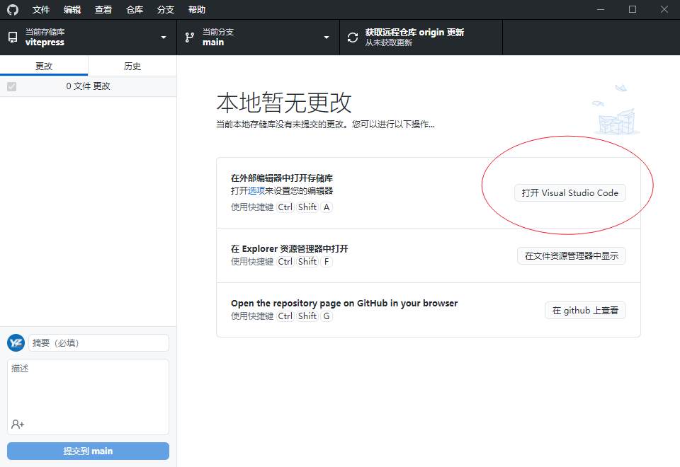Open the 分支 menu

coord(166,9)
